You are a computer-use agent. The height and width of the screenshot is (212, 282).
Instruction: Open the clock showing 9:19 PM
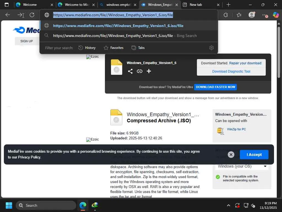tap(268, 205)
